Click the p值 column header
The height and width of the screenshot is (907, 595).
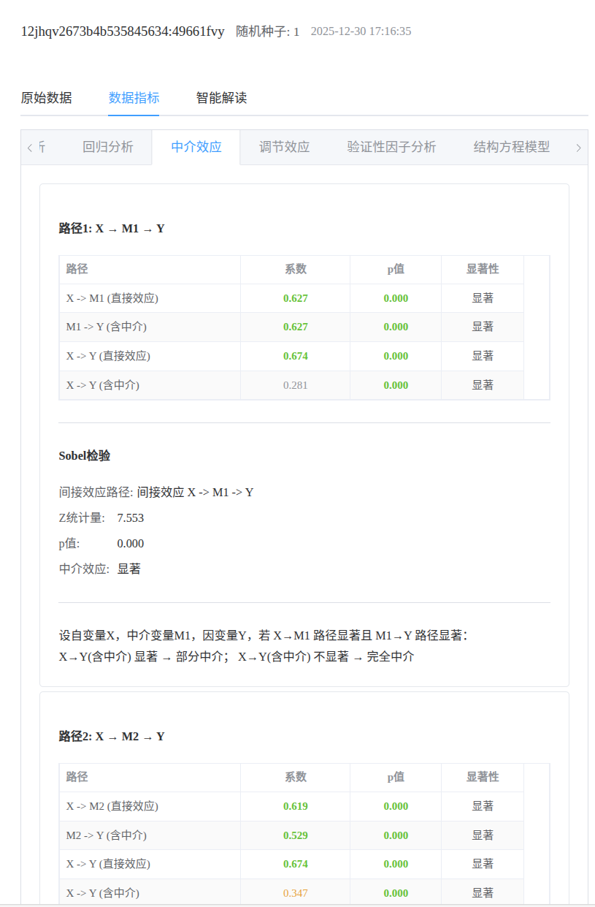395,269
